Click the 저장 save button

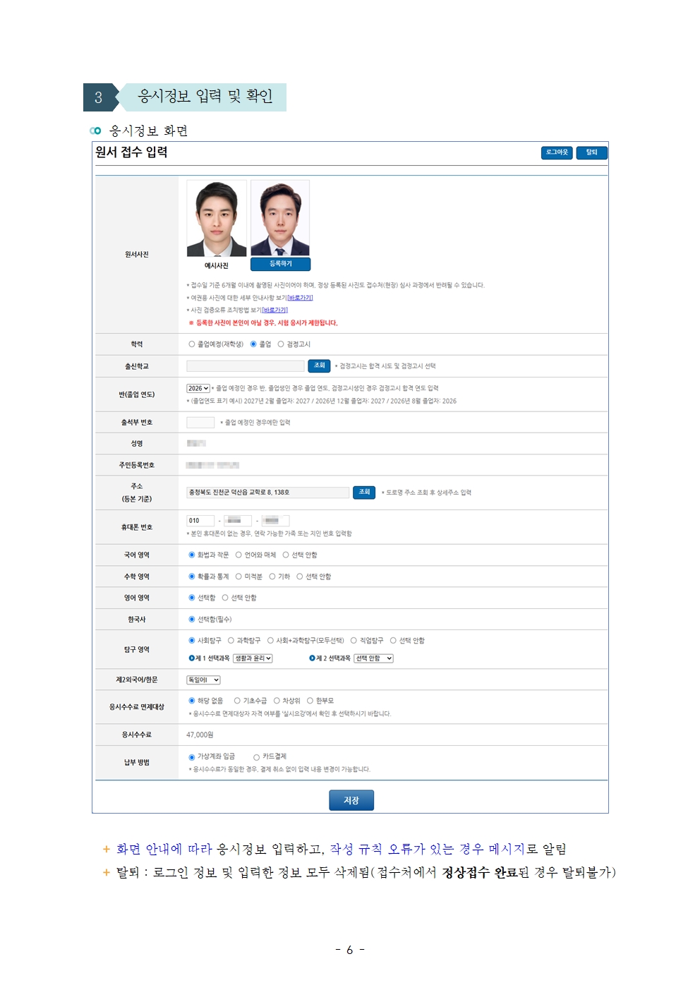pos(351,800)
